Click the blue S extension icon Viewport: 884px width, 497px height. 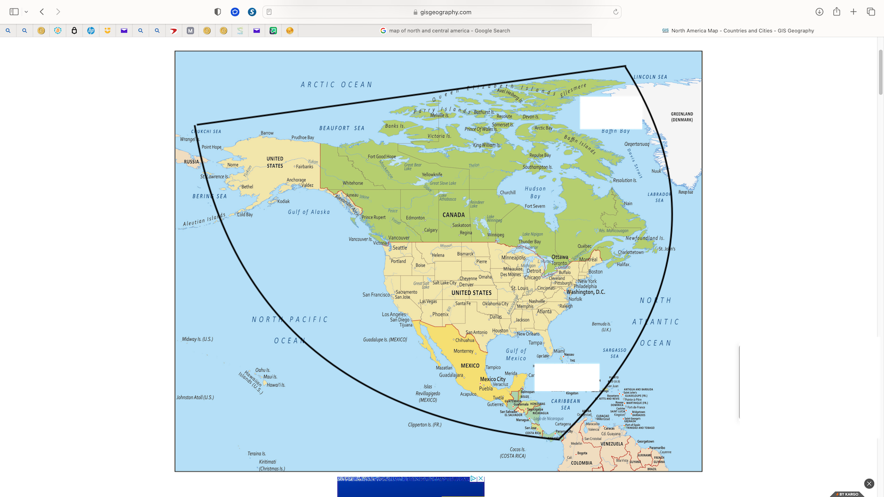(252, 12)
